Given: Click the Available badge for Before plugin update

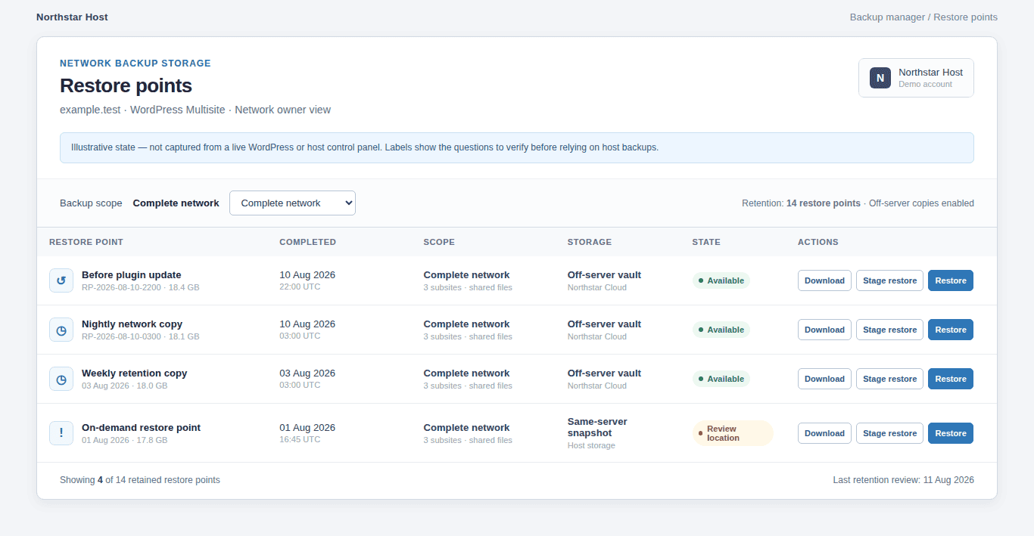Looking at the screenshot, I should (x=721, y=280).
